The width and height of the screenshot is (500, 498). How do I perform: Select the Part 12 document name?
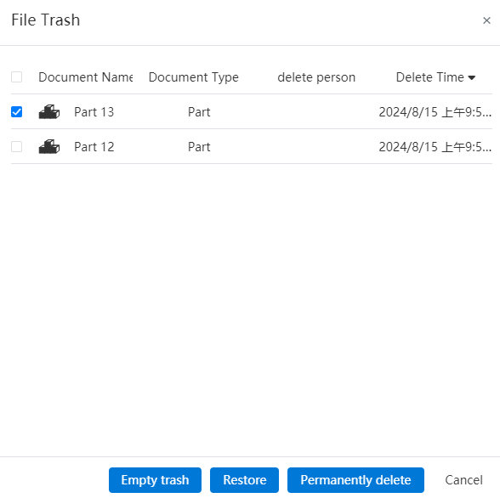tap(94, 146)
